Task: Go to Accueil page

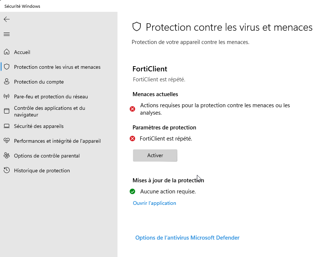Action: 22,52
